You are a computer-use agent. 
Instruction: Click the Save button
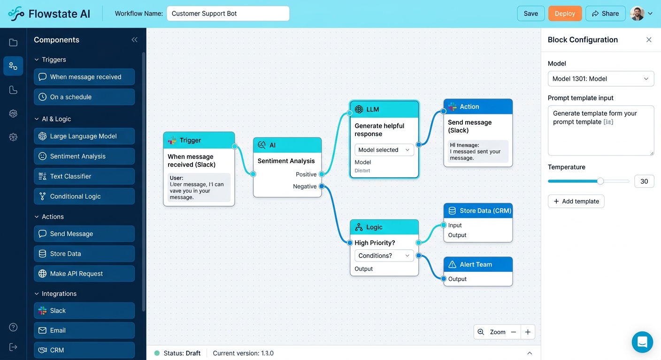(531, 14)
